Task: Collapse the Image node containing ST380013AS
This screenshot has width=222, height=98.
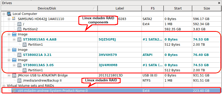Action: click(x=9, y=60)
